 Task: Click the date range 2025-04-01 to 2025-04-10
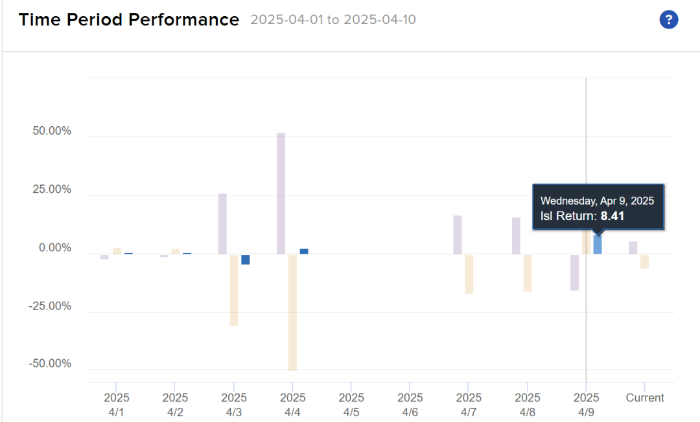pyautogui.click(x=333, y=20)
